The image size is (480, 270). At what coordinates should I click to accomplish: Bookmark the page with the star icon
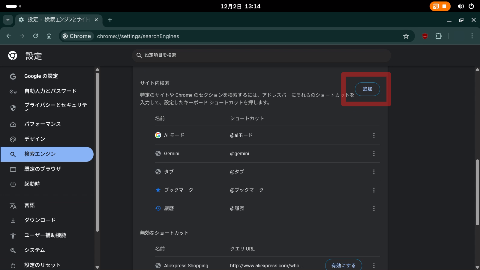tap(406, 36)
